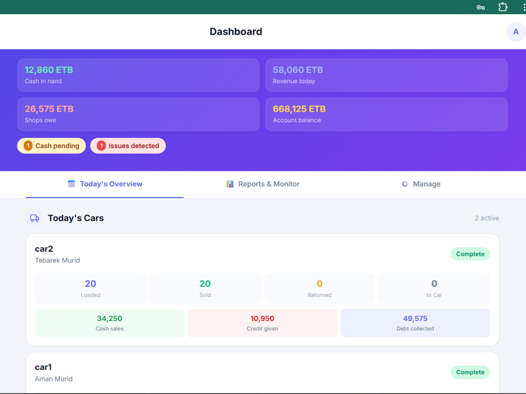Open the Cash in hand card
Image resolution: width=526 pixels, height=394 pixels.
[138, 75]
